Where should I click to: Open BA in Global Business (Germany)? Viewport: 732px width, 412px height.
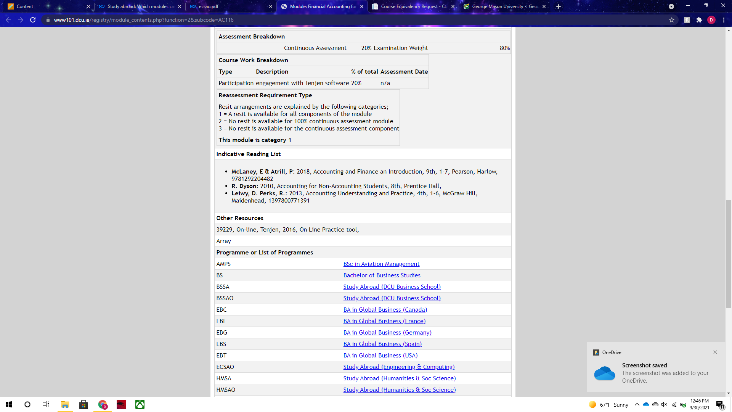point(387,333)
